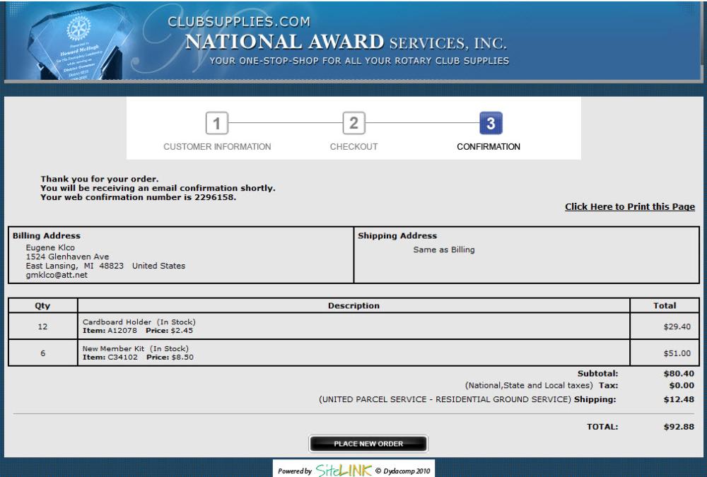This screenshot has width=707, height=477.
Task: Click the subtotal amount $80.40
Action: (x=679, y=373)
